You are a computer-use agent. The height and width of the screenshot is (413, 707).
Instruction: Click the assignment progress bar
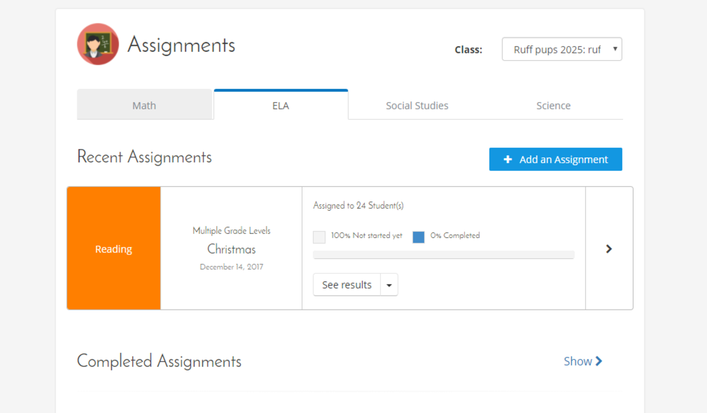click(x=443, y=255)
